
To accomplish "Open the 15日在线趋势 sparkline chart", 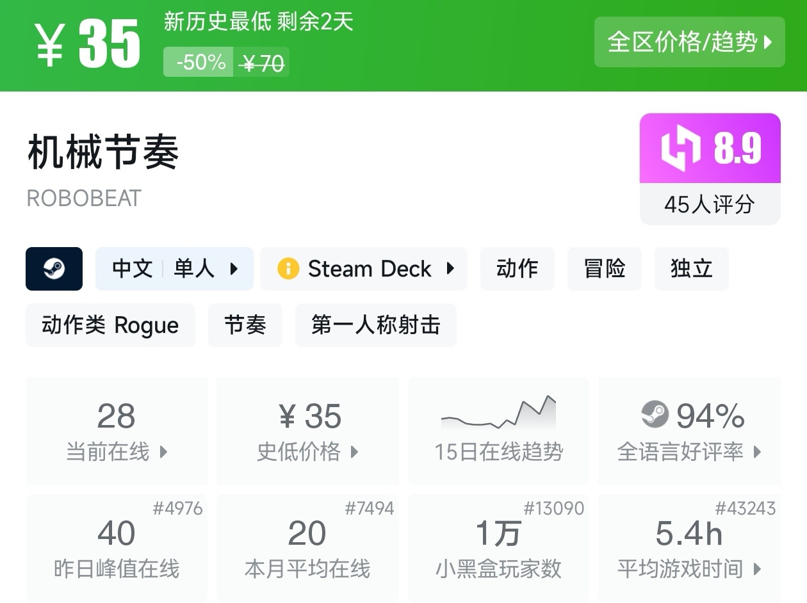I will [498, 414].
